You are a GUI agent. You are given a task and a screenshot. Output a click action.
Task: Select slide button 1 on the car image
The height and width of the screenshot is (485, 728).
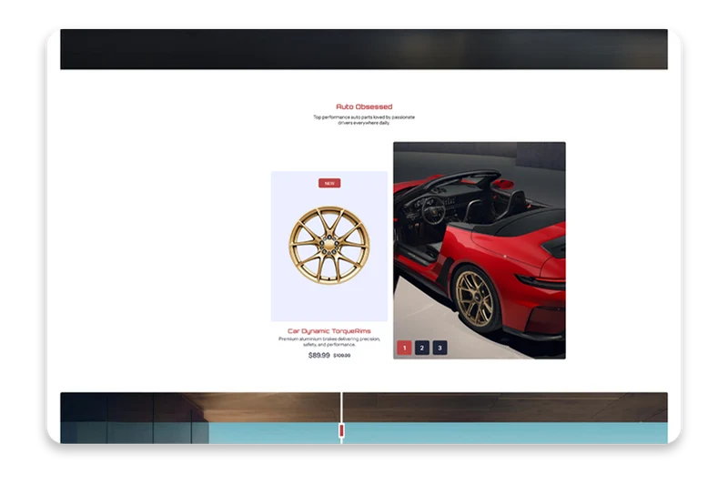pos(404,348)
